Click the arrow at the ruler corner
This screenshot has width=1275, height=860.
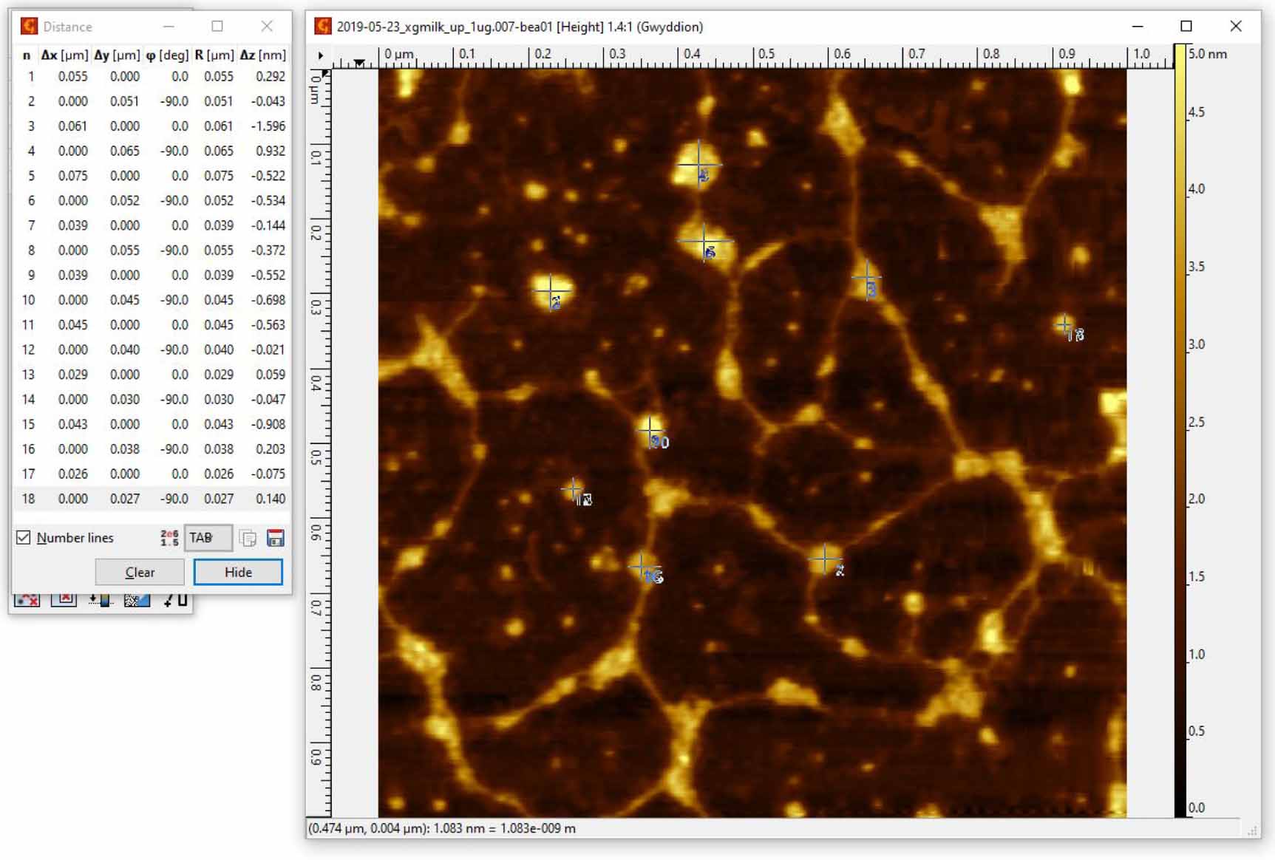click(x=321, y=54)
